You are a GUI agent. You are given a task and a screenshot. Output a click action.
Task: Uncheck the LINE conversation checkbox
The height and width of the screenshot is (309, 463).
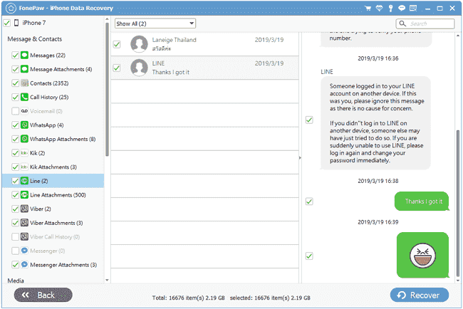117,68
